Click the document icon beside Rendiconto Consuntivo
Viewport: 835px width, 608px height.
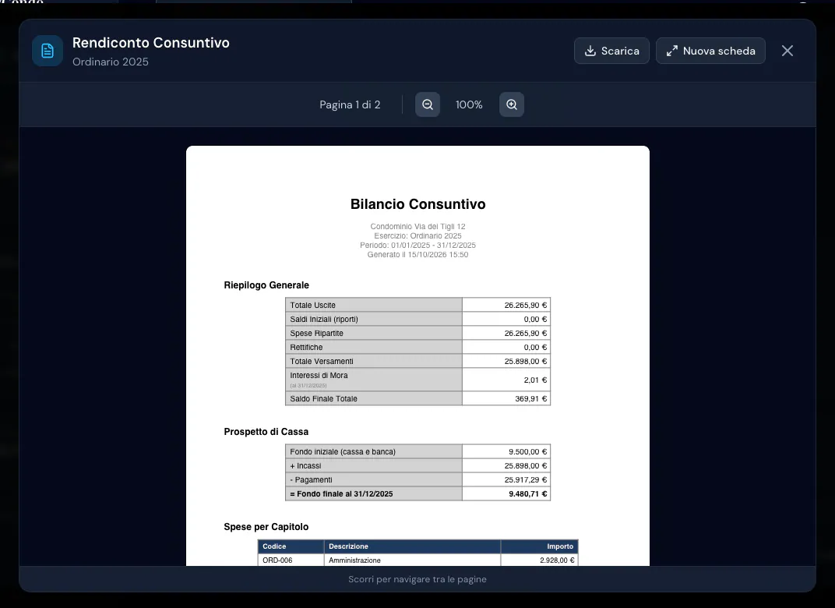pos(48,51)
